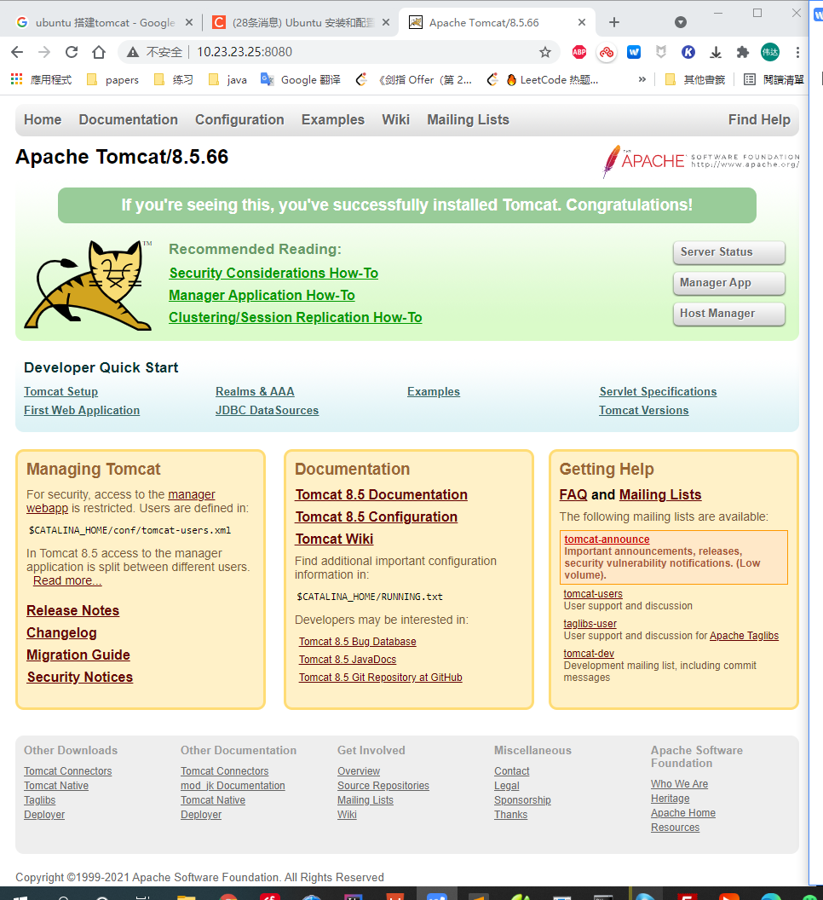823x900 pixels.
Task: Open Mailing Lists in the nav bar
Action: (x=468, y=119)
